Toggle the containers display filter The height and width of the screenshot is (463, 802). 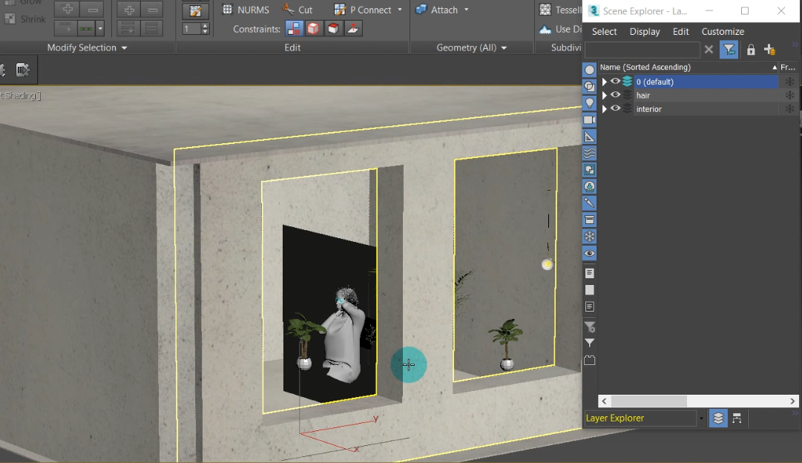[x=589, y=220]
